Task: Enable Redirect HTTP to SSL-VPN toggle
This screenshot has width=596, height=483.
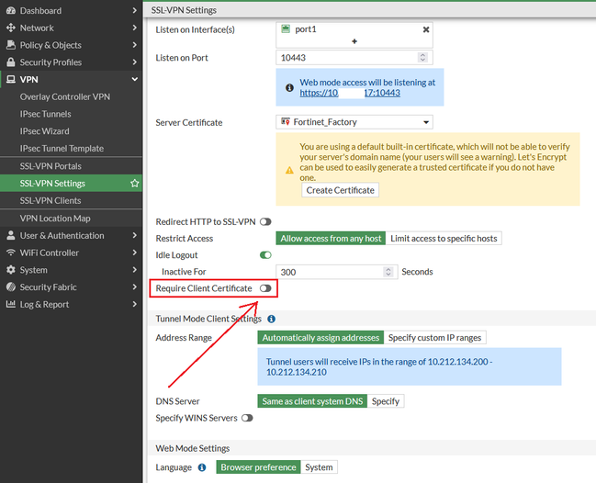Action: point(265,222)
